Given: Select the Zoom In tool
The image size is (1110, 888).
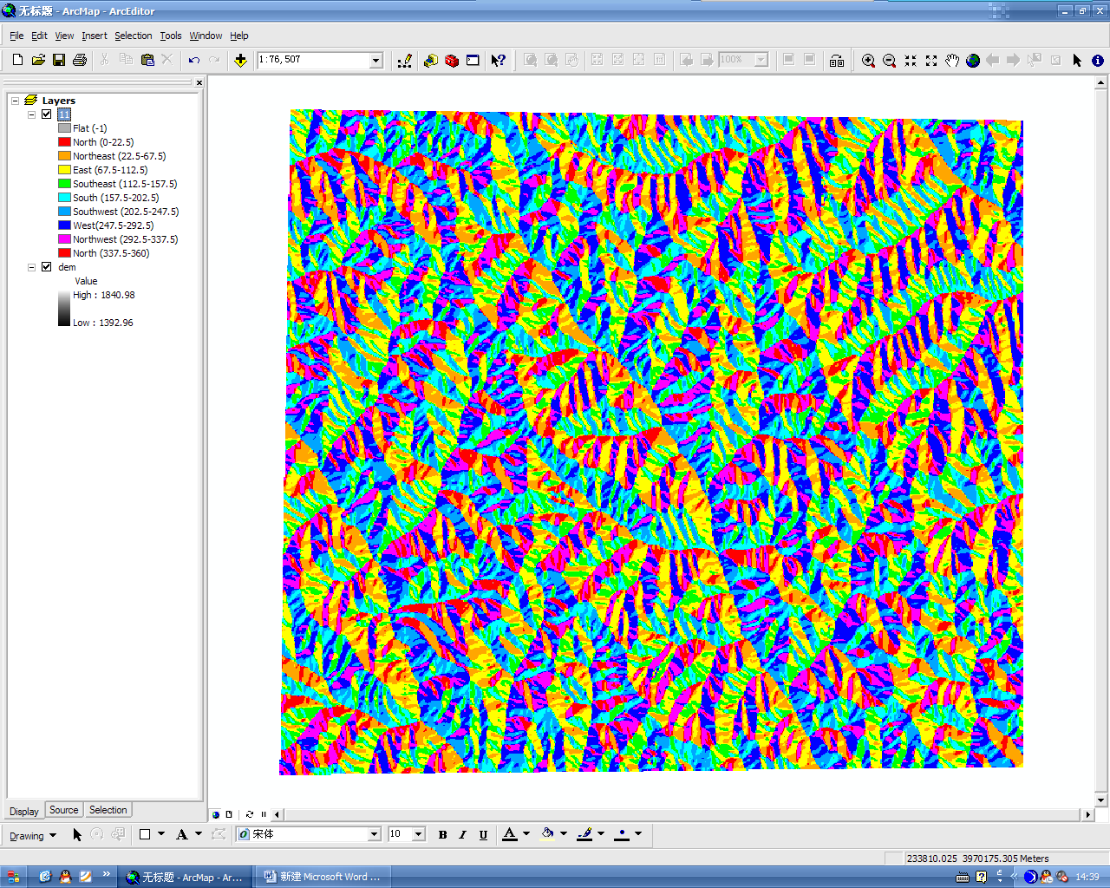Looking at the screenshot, I should (x=868, y=60).
